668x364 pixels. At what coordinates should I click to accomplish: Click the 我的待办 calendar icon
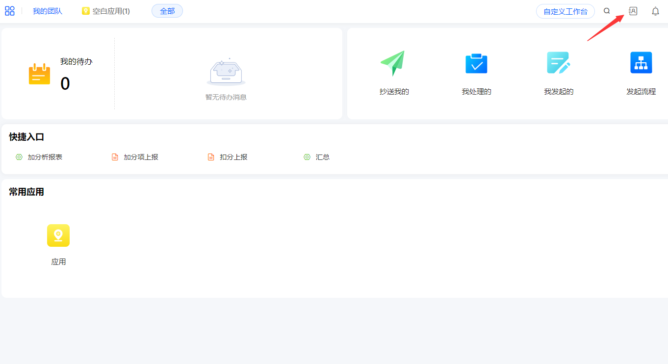pos(39,74)
